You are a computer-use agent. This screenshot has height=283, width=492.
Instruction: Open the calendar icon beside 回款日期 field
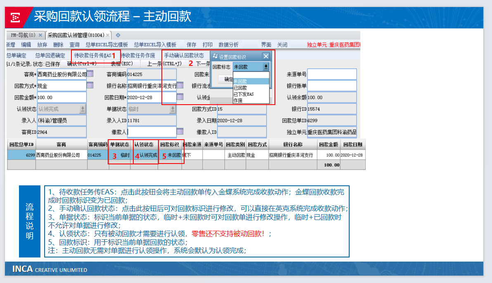click(180, 97)
